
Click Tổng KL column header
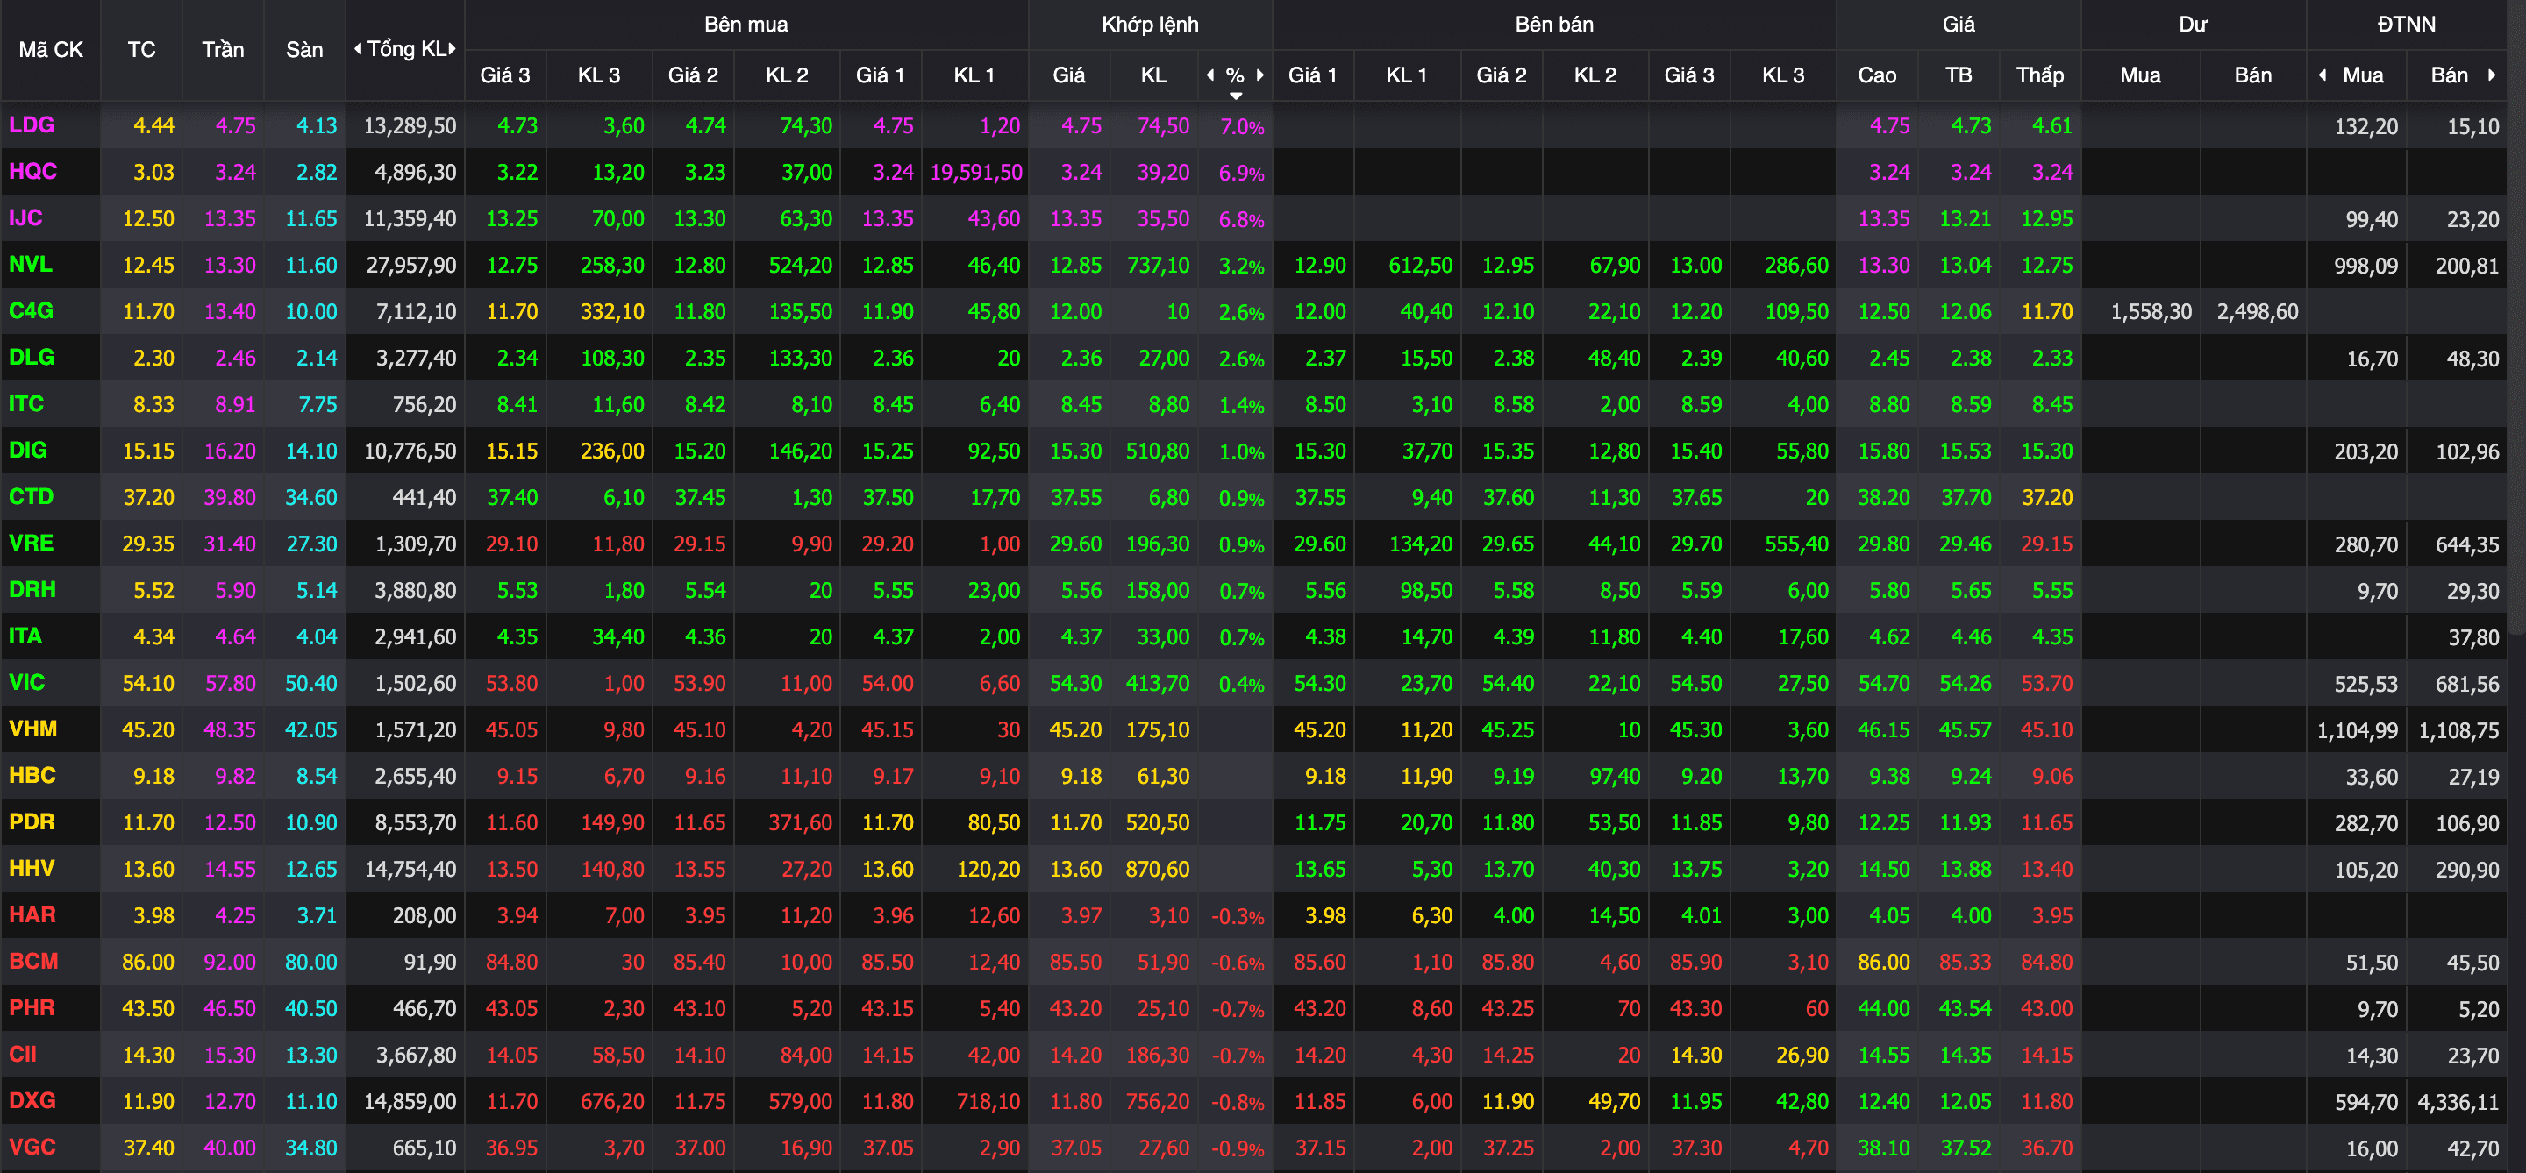tap(405, 49)
